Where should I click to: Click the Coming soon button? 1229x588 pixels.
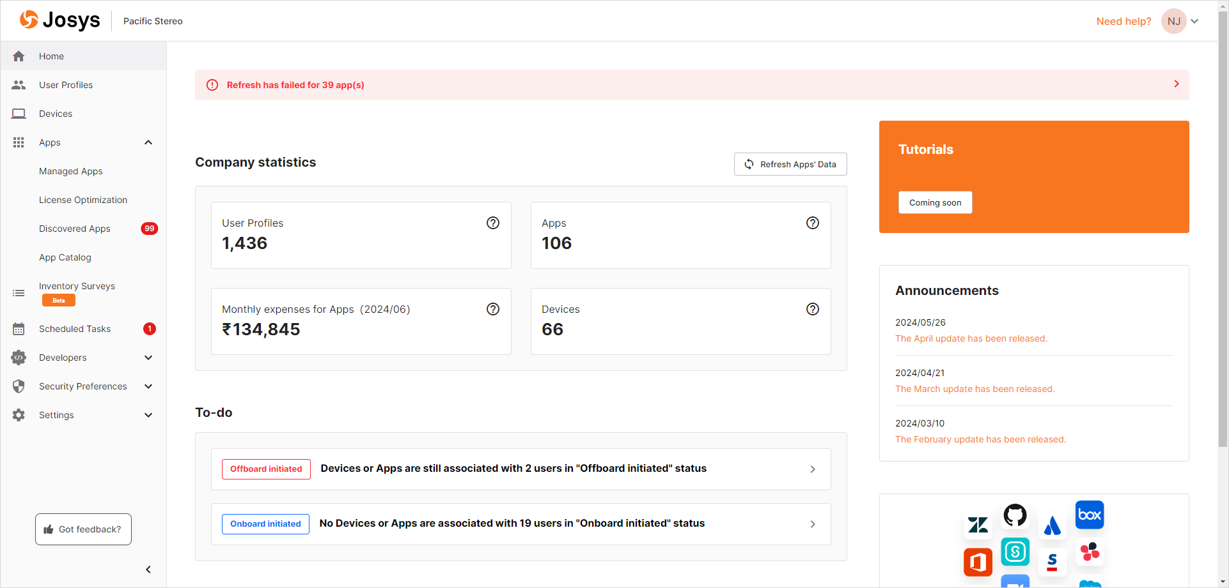(x=935, y=202)
